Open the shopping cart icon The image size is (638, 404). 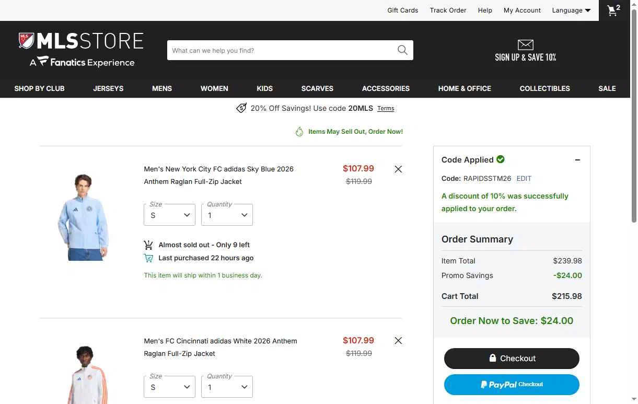click(613, 10)
